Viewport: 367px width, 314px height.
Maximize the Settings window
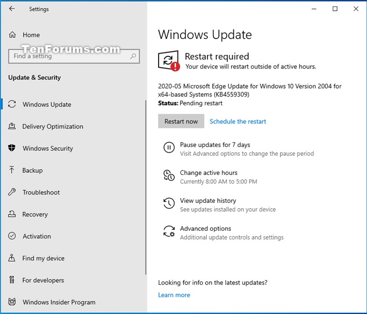[x=335, y=9]
